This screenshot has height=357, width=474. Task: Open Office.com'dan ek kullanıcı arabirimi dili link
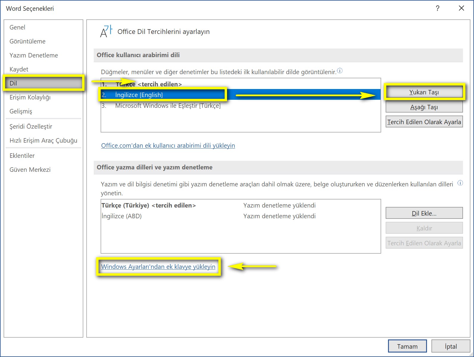click(x=168, y=146)
